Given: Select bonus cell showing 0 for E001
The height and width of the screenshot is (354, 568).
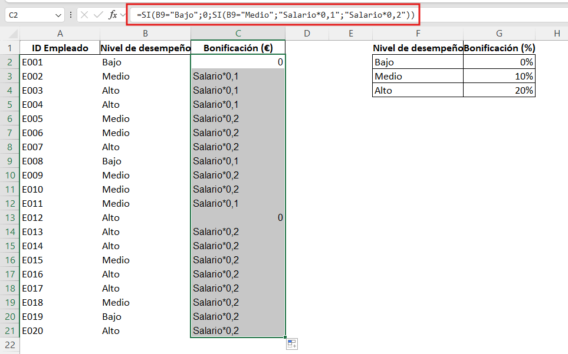Looking at the screenshot, I should click(238, 62).
